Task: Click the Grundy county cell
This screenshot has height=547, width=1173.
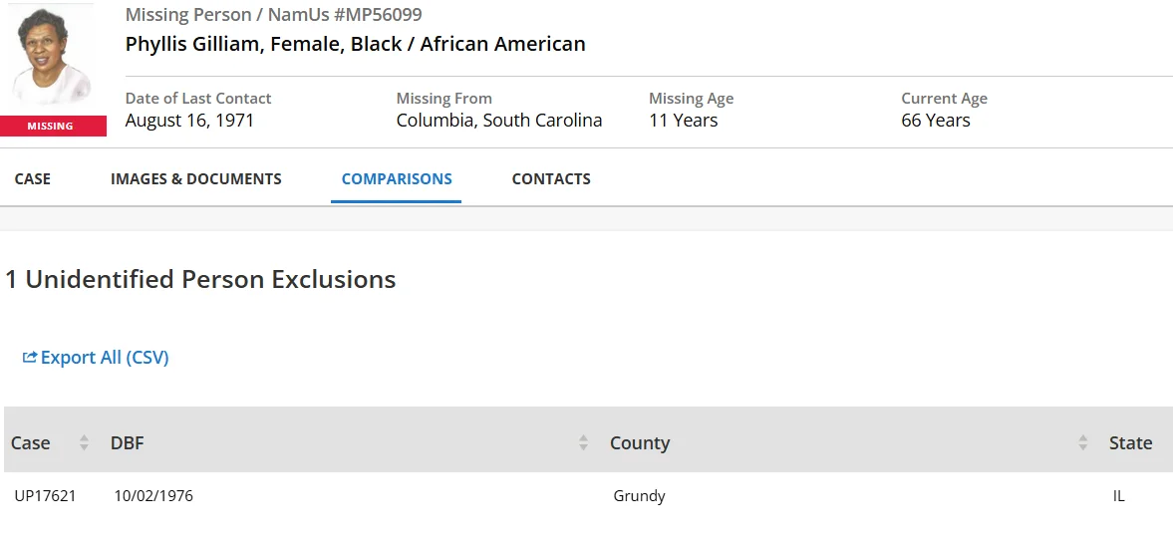Action: (x=639, y=496)
